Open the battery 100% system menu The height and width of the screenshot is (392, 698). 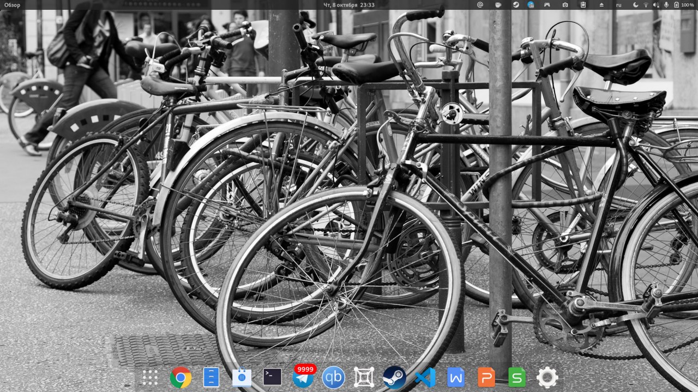[x=684, y=5]
